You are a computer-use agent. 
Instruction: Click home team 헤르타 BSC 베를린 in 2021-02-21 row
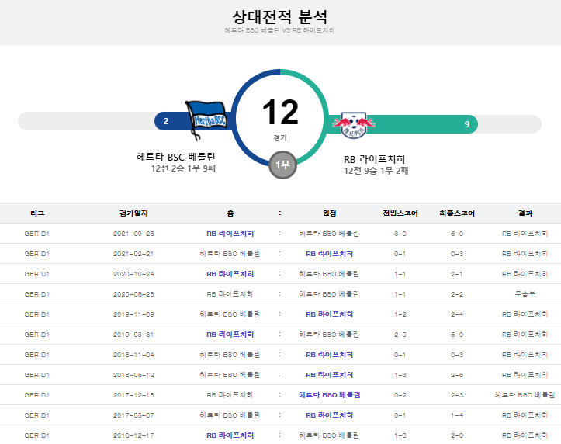(x=230, y=254)
